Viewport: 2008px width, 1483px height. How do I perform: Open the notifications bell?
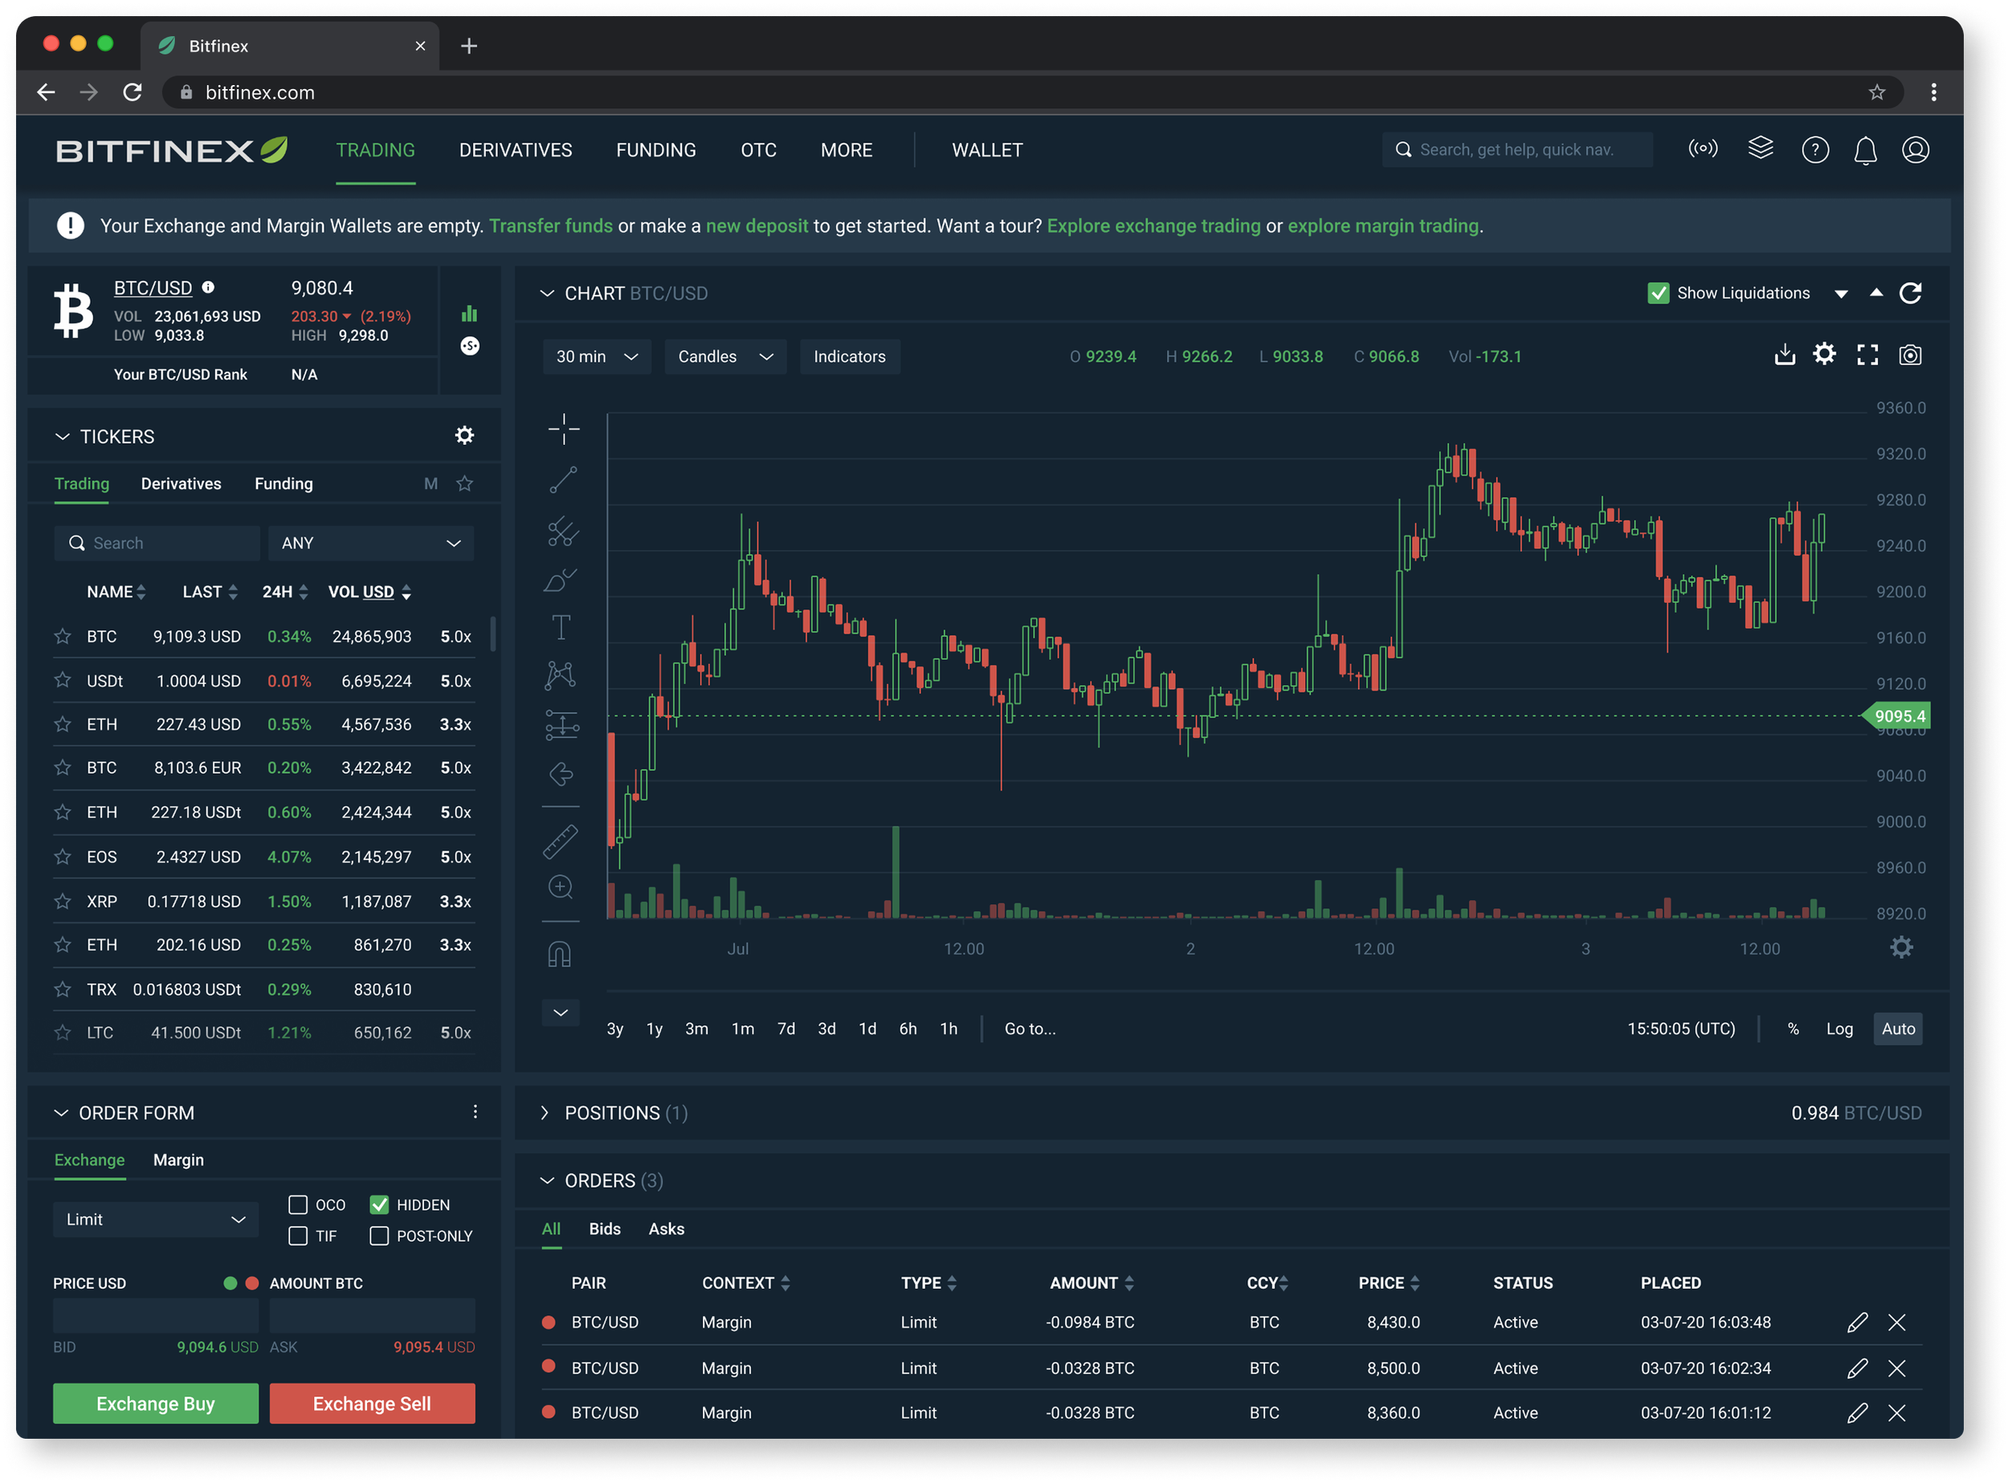[1865, 150]
